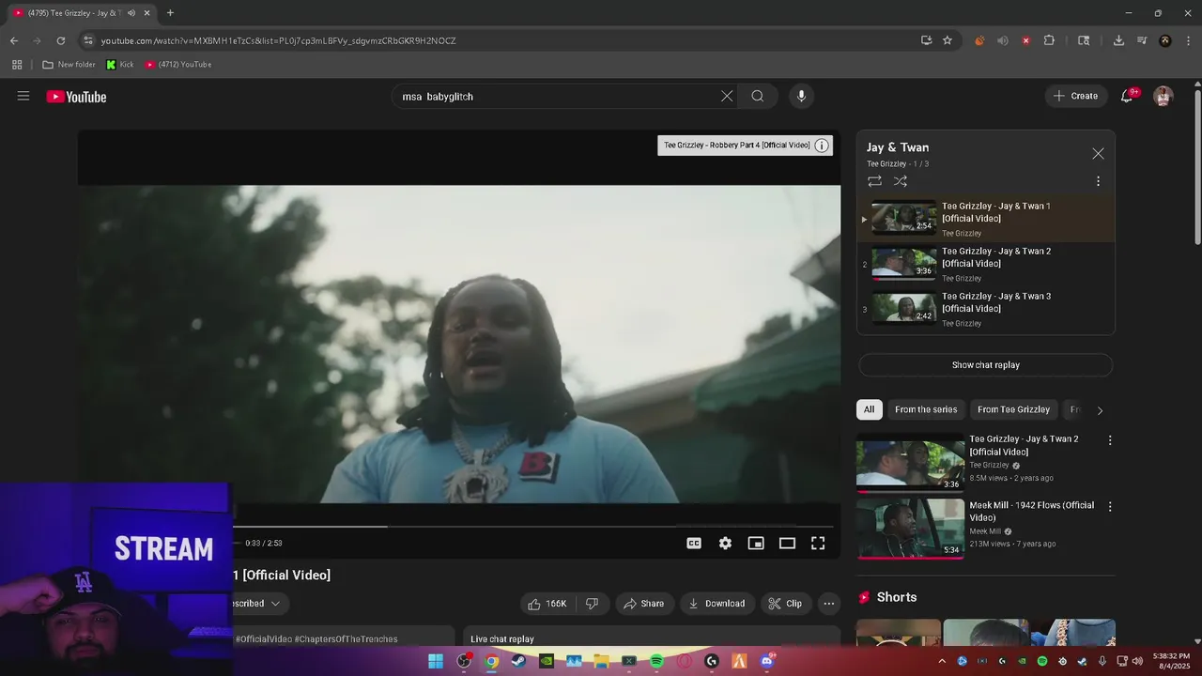The width and height of the screenshot is (1202, 676).
Task: Show more filter chips with arrow
Action: (1100, 410)
